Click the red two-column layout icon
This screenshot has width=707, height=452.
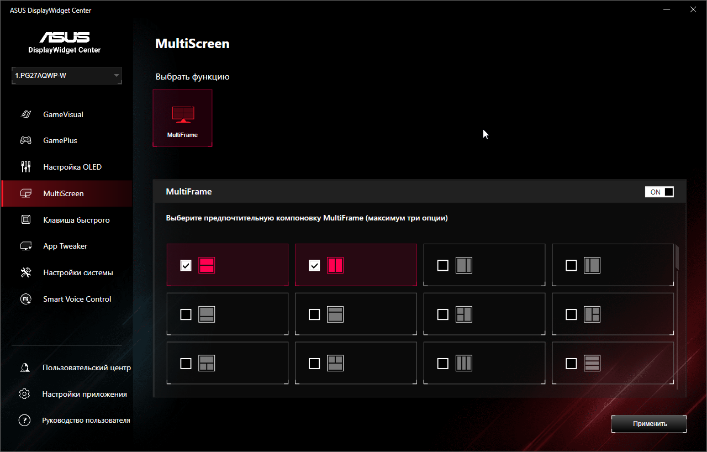coord(335,265)
